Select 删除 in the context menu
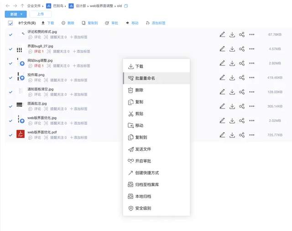The height and width of the screenshot is (231, 292). click(156, 90)
